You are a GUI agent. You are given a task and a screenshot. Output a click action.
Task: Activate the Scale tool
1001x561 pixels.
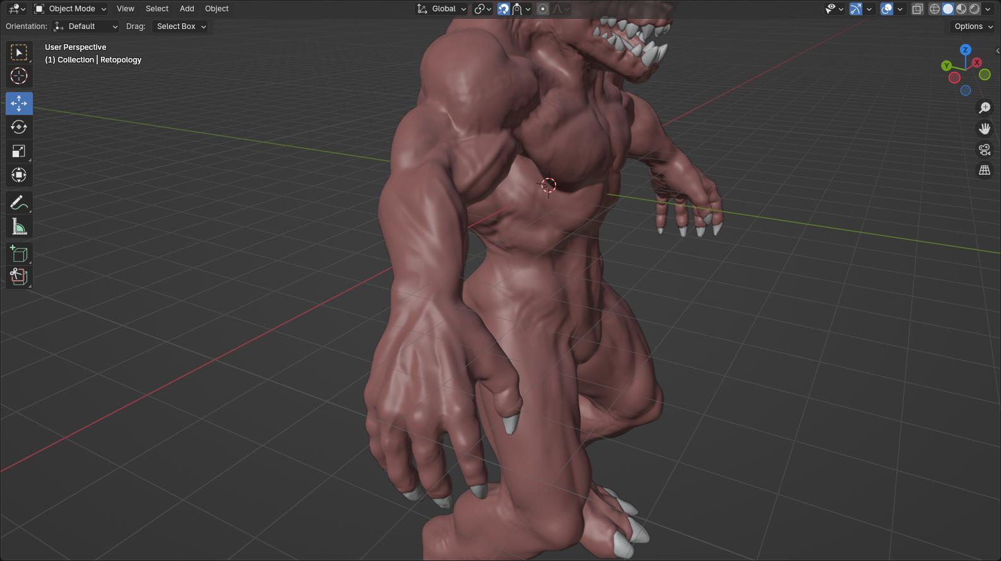click(x=19, y=151)
